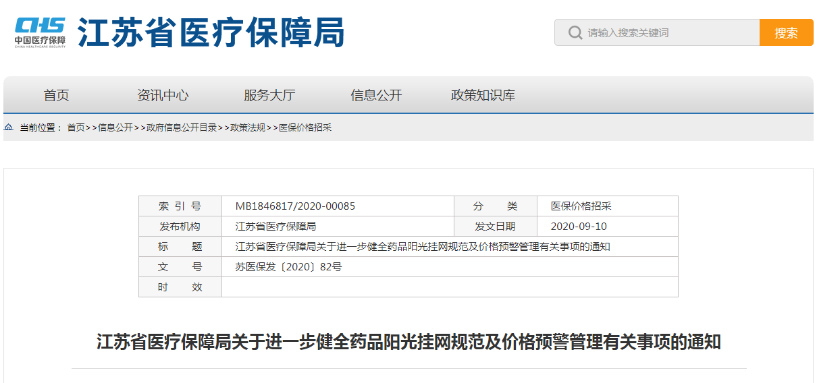Screen dimensions: 817x383
Task: Click the 标题 label cell
Action: click(x=180, y=247)
